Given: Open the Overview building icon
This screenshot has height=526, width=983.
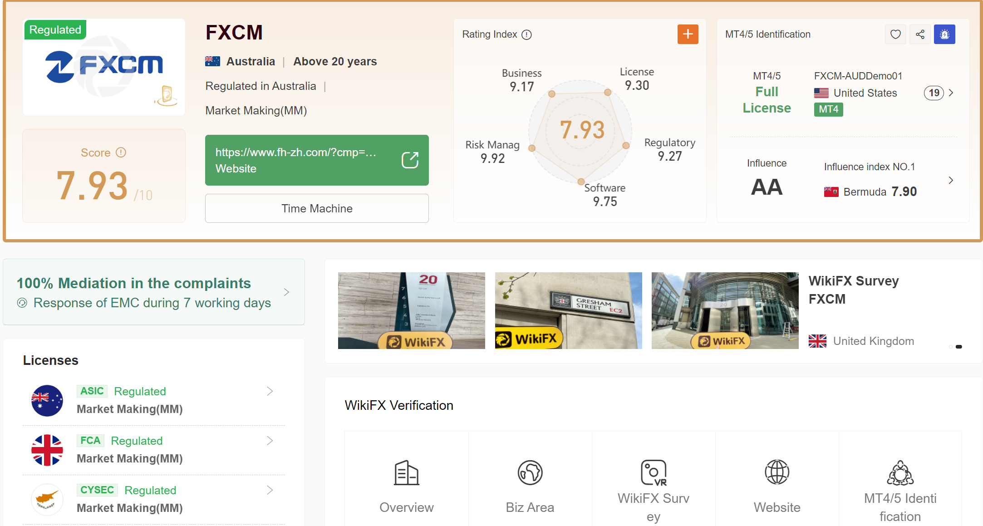Looking at the screenshot, I should [x=407, y=473].
